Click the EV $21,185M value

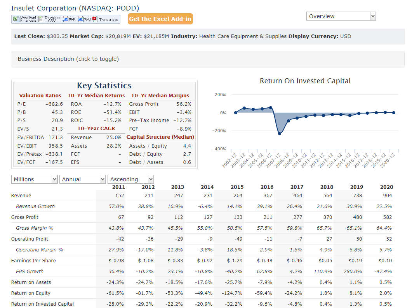(156, 36)
